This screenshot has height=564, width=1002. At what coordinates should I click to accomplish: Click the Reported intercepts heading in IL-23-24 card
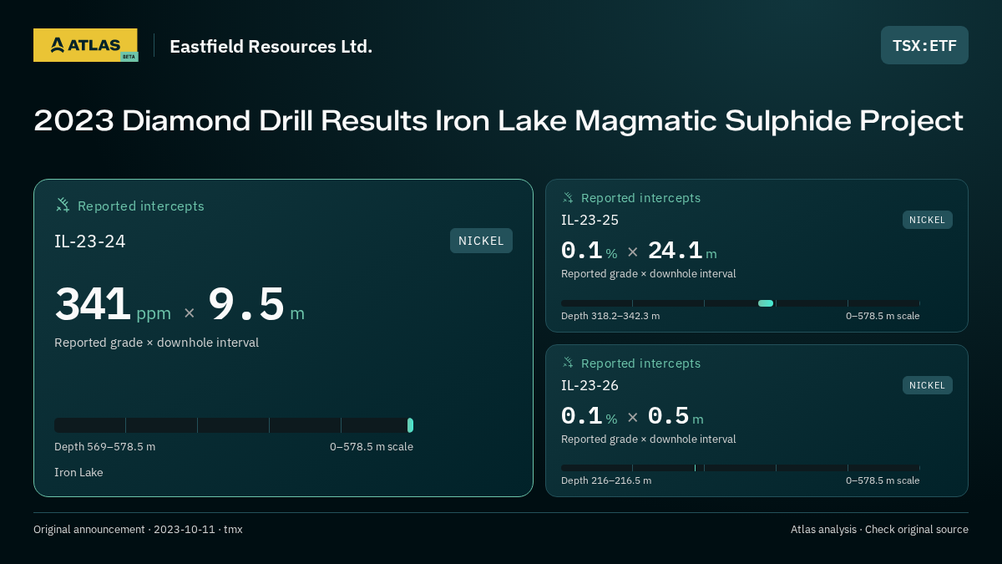tap(141, 206)
